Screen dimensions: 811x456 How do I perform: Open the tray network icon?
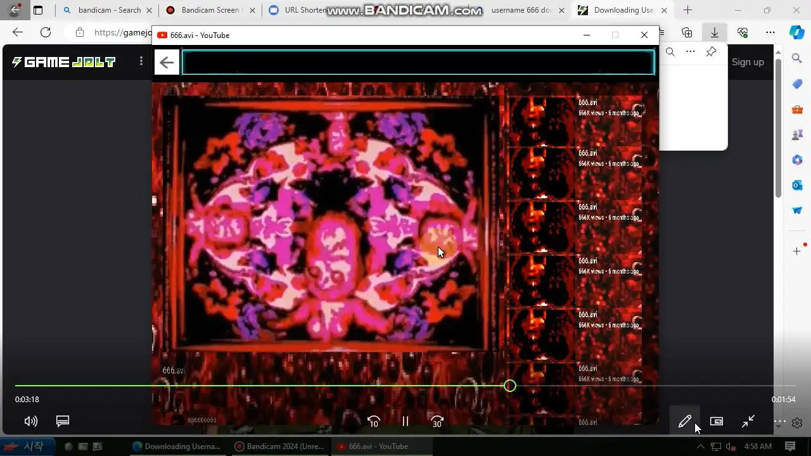(x=717, y=446)
